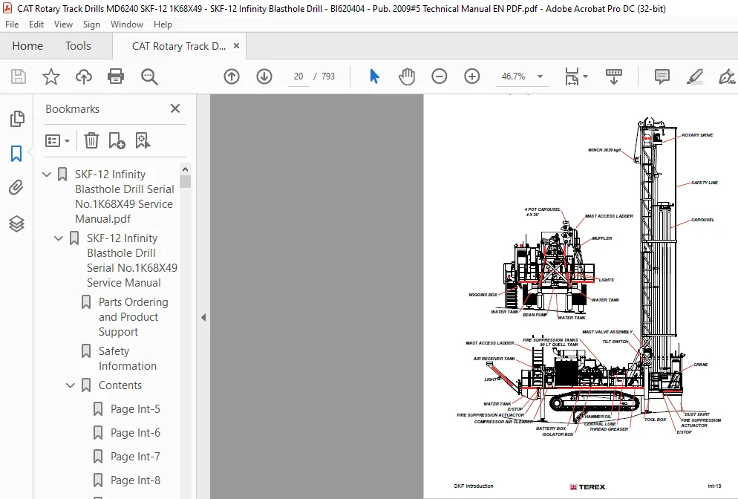
Task: Activate the Selection arrow tool
Action: pyautogui.click(x=375, y=76)
